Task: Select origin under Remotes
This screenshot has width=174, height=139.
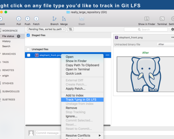Action: point(6,76)
